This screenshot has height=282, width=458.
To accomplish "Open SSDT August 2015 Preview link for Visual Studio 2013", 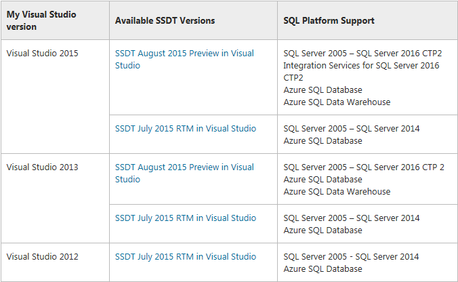I will pos(184,174).
